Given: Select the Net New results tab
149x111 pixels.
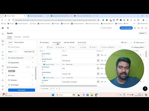Looking at the screenshot, I should pos(69,43).
